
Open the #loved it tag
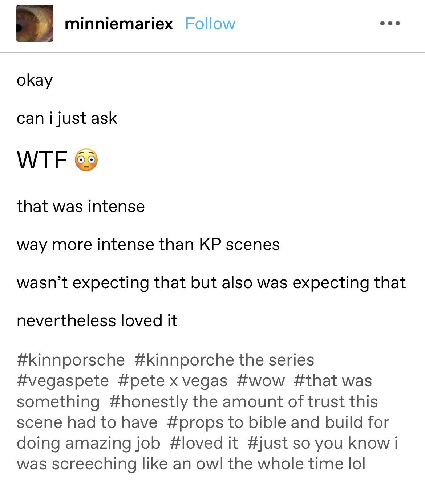204,443
